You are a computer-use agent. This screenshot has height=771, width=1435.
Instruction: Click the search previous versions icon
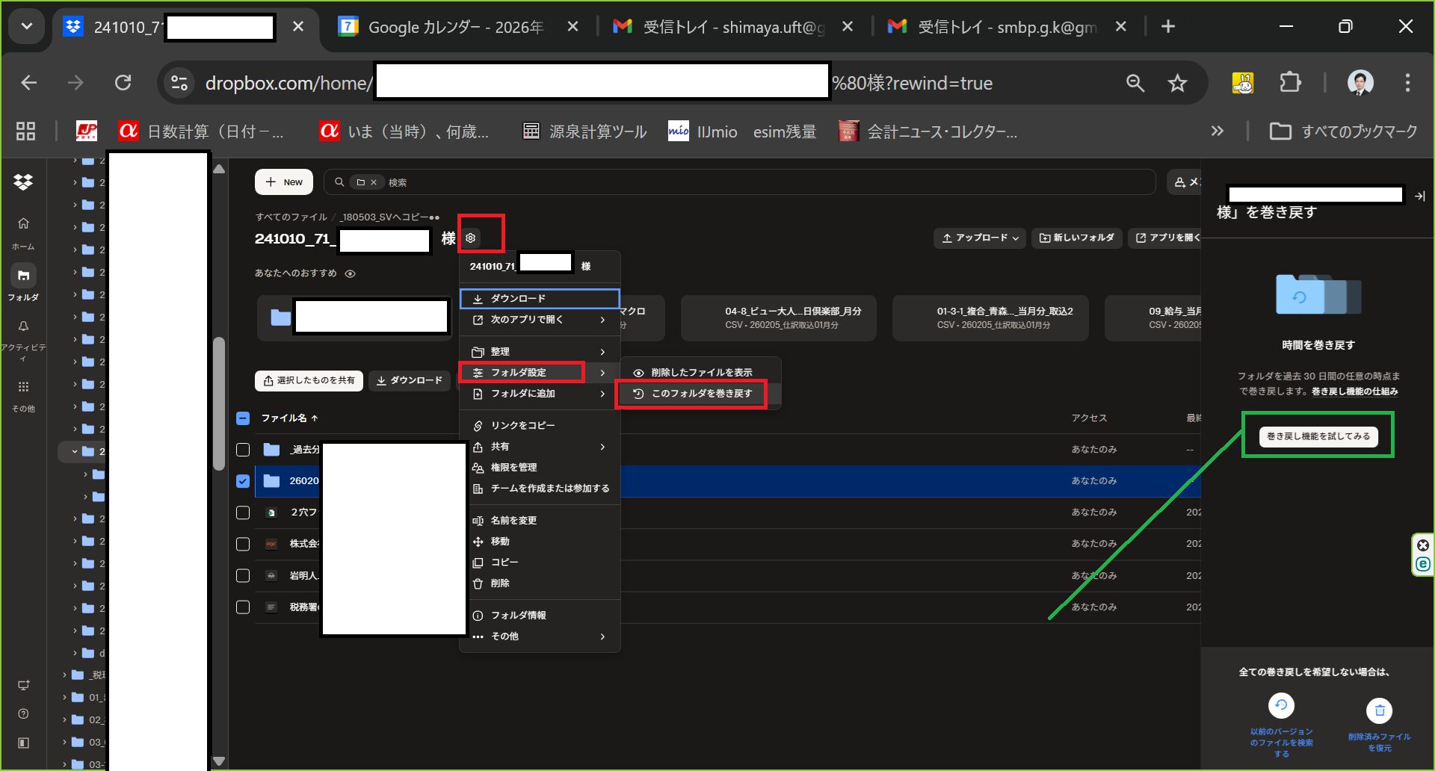[x=1281, y=705]
